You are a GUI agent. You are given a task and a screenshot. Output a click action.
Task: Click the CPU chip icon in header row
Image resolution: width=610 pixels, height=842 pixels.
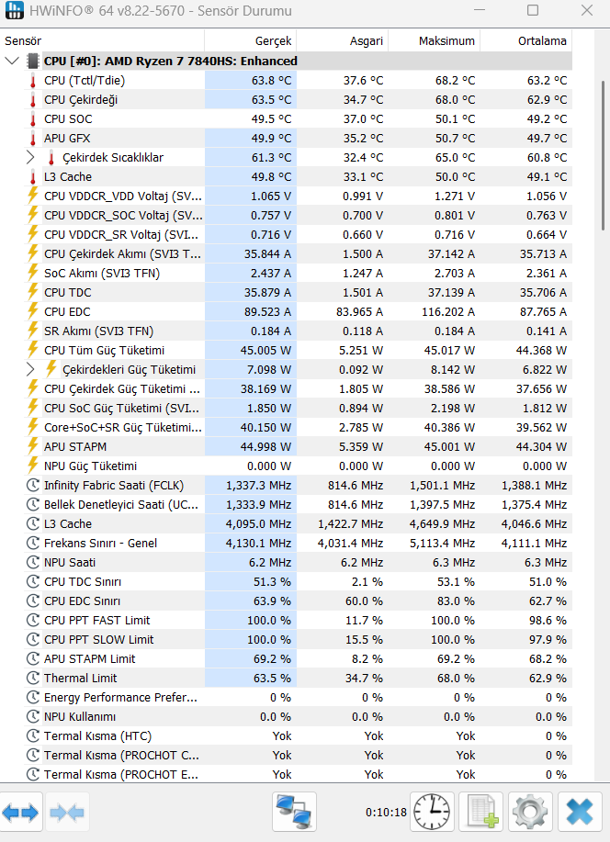(x=33, y=61)
